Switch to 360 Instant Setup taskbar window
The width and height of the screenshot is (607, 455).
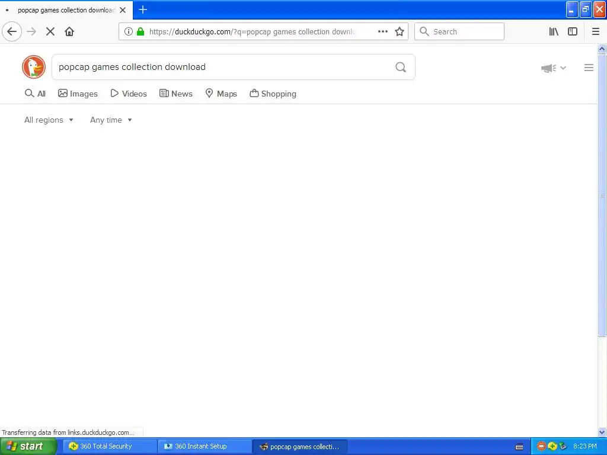(x=205, y=446)
